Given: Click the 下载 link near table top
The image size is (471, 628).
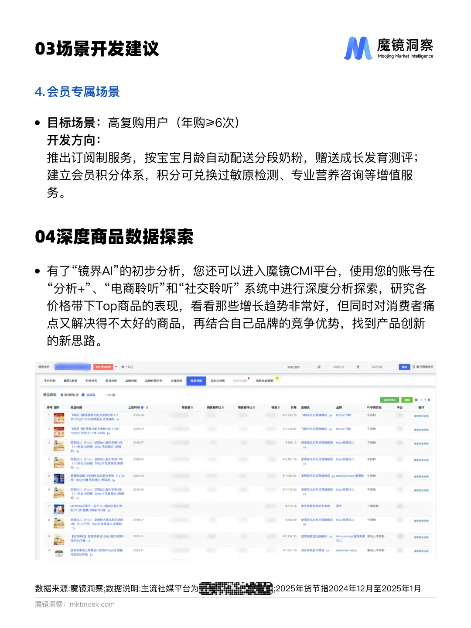Looking at the screenshot, I should click(425, 400).
